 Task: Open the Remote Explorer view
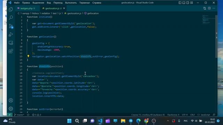click(11, 43)
